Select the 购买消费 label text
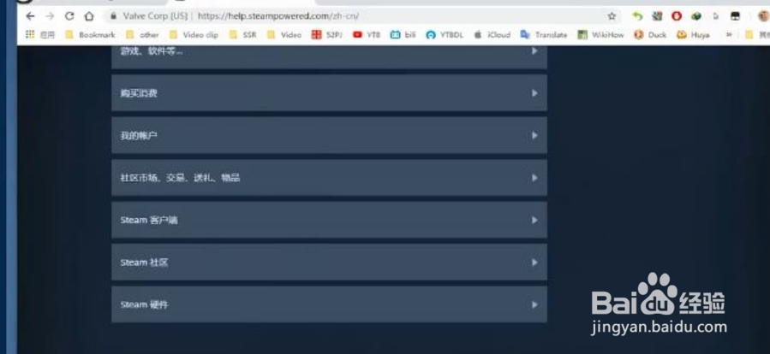Image resolution: width=770 pixels, height=354 pixels. pyautogui.click(x=139, y=93)
